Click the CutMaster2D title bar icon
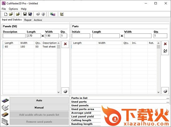 click(x=3, y=3)
